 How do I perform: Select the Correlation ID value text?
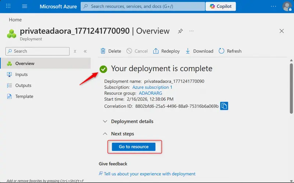coord(177,106)
